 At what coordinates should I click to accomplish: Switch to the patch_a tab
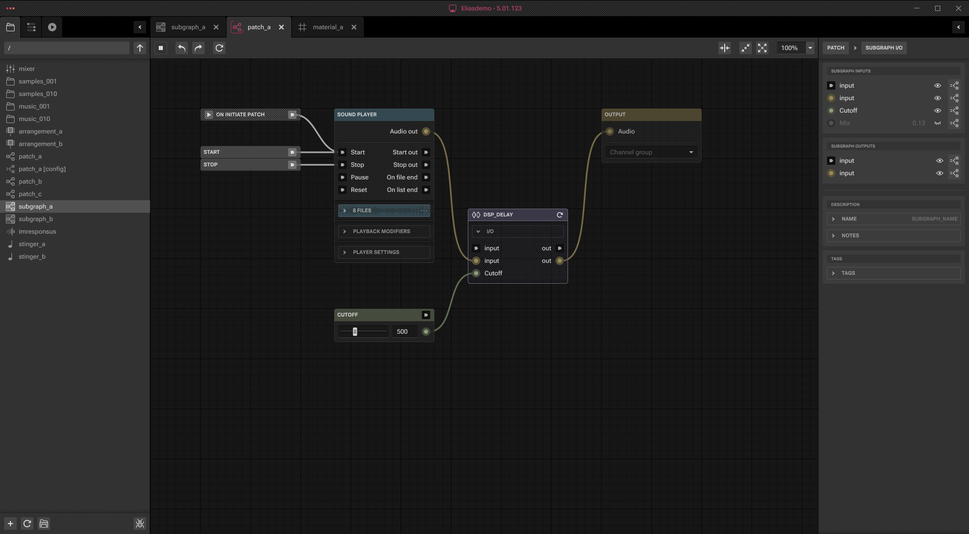pos(258,27)
